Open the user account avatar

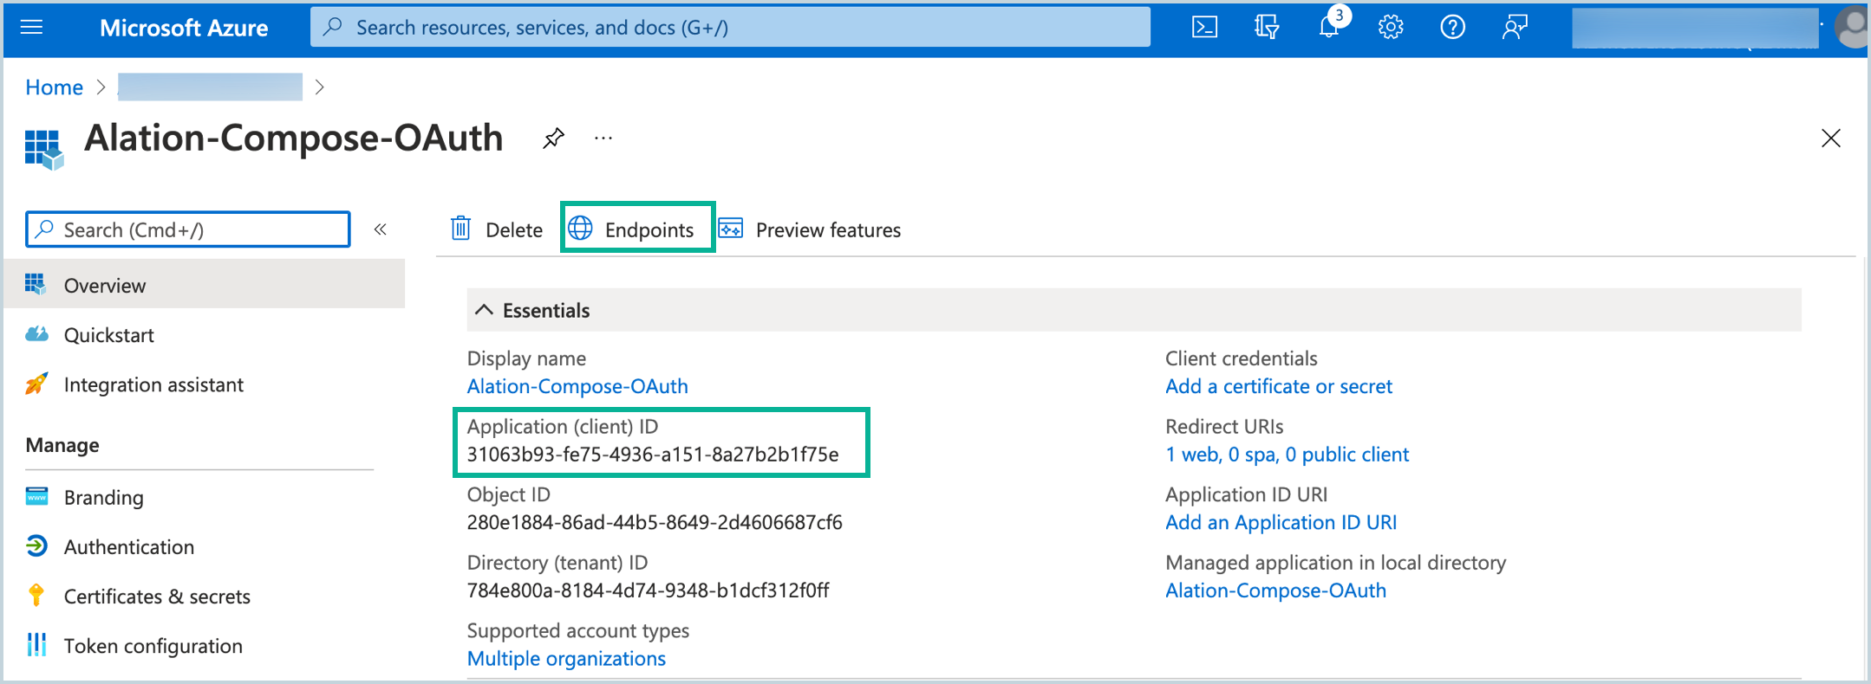[1852, 28]
